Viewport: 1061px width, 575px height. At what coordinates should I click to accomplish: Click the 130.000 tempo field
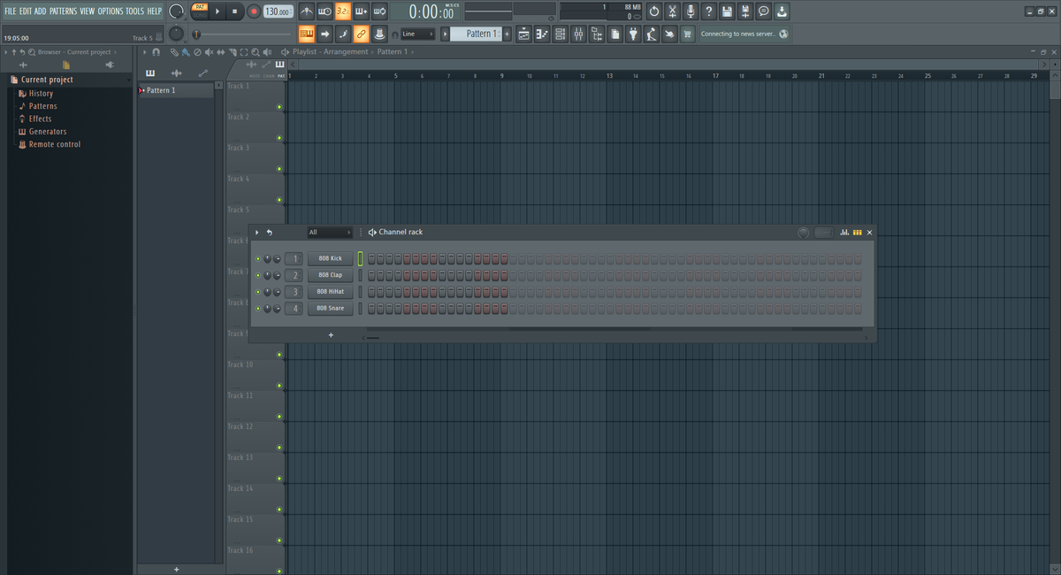coord(279,11)
